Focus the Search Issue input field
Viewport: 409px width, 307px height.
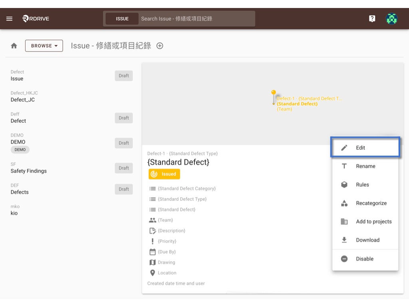[x=197, y=19]
